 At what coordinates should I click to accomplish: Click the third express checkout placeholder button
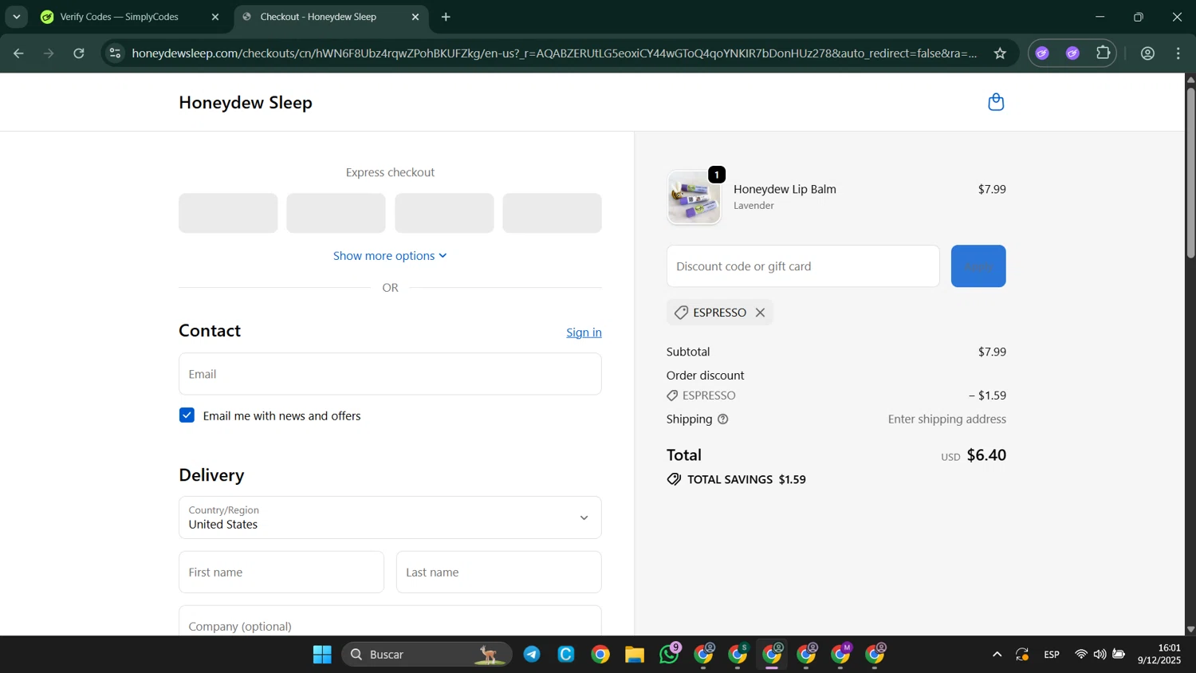[x=444, y=213]
